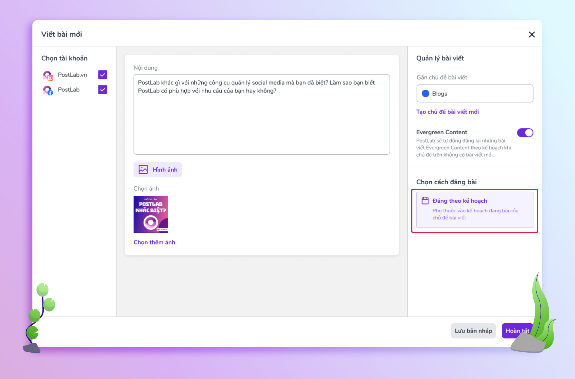Click Tạo chủ đề bài viết mới link
575x379 pixels.
point(447,112)
